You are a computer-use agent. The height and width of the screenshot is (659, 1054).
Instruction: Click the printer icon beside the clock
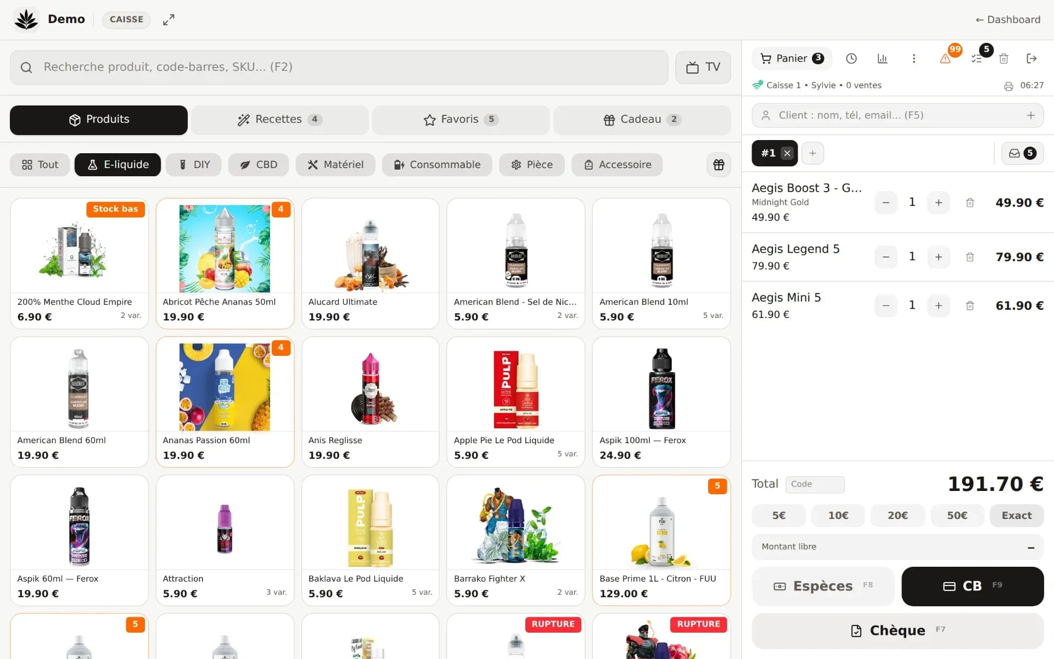tap(1008, 86)
